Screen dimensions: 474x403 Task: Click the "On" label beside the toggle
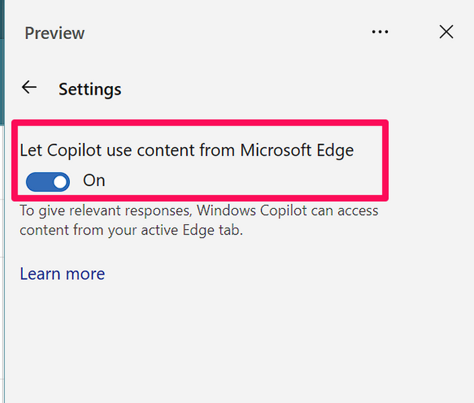pos(94,181)
